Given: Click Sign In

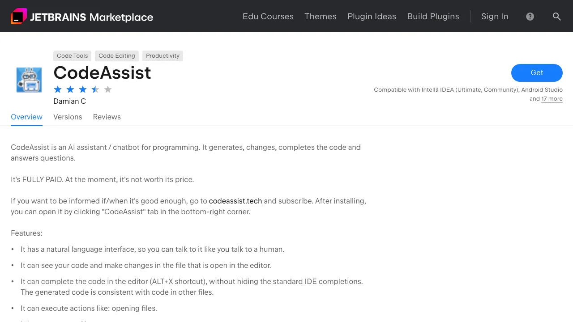Looking at the screenshot, I should [x=495, y=17].
